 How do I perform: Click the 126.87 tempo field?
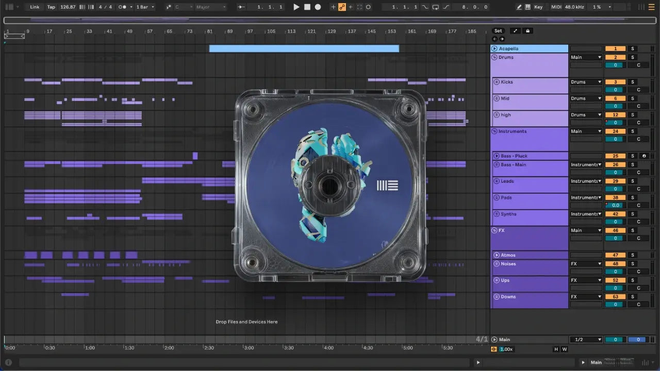click(x=68, y=7)
